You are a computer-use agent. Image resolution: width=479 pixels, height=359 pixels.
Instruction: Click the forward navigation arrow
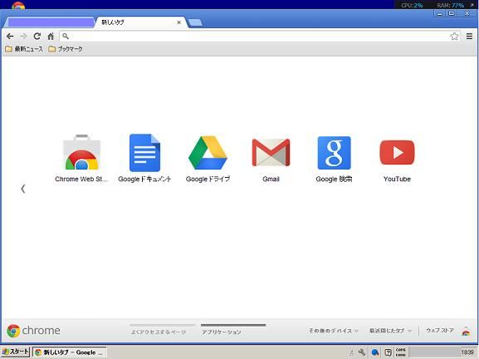[23, 37]
